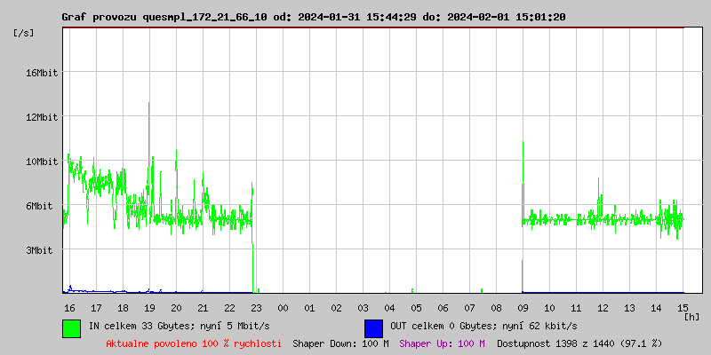
Task: Click hour 09 on the time axis
Action: 523,307
